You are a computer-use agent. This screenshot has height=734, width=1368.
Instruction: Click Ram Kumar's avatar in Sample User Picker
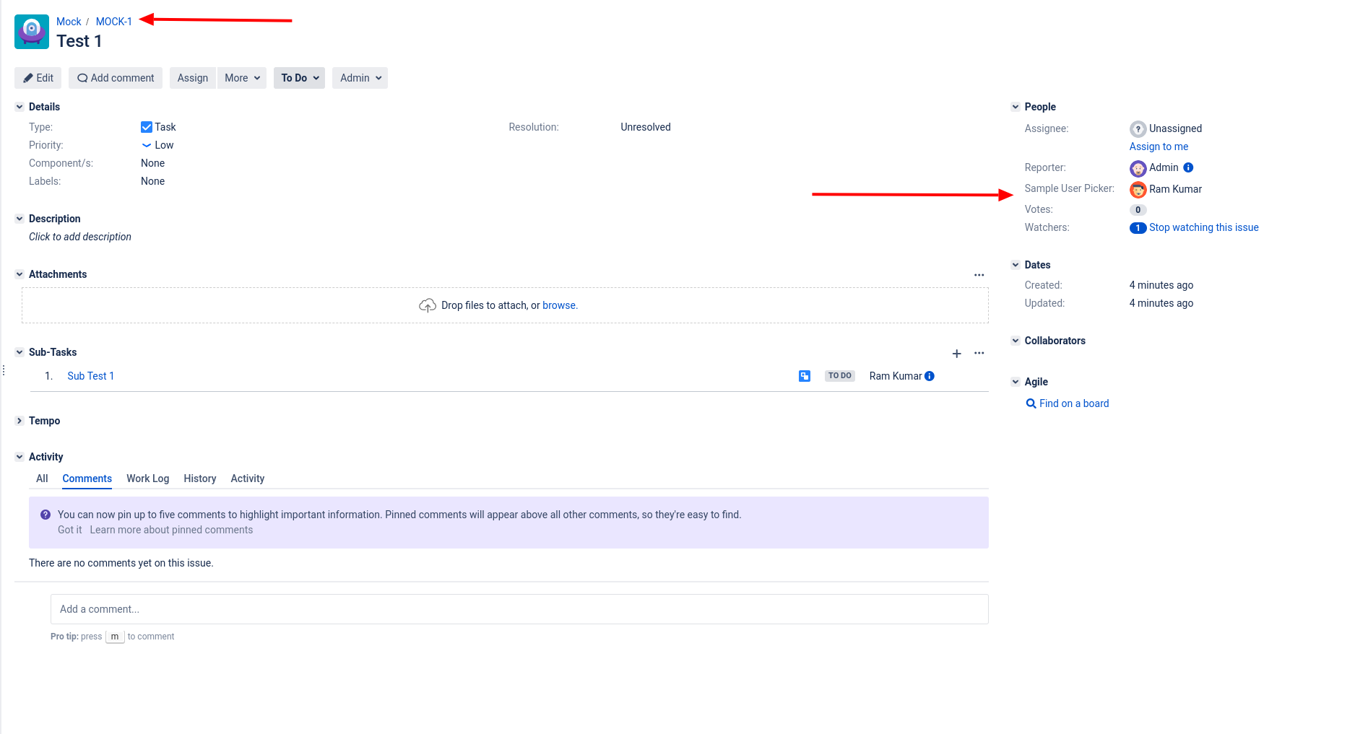point(1138,190)
